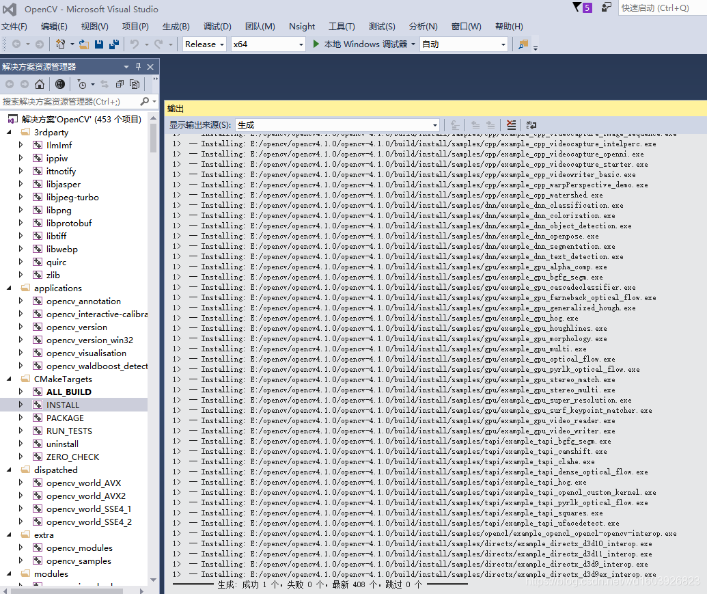Viewport: 707px width, 594px height.
Task: Click the green Start debugging arrow
Action: pyautogui.click(x=316, y=44)
